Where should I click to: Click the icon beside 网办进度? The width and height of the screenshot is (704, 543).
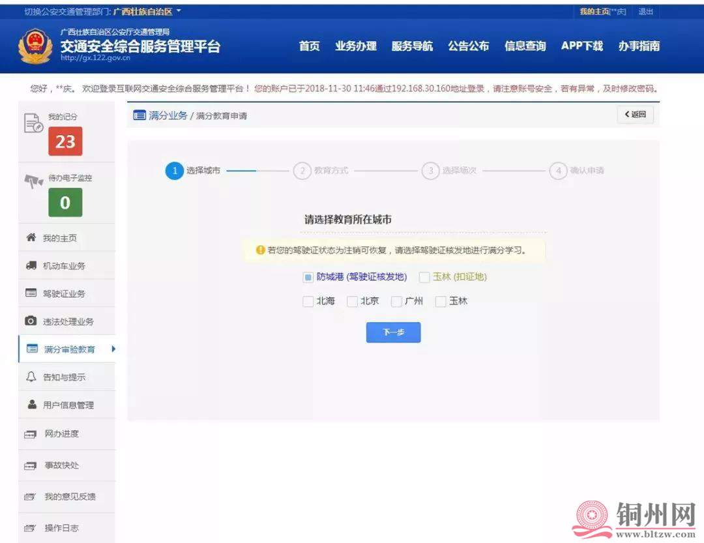pyautogui.click(x=30, y=434)
